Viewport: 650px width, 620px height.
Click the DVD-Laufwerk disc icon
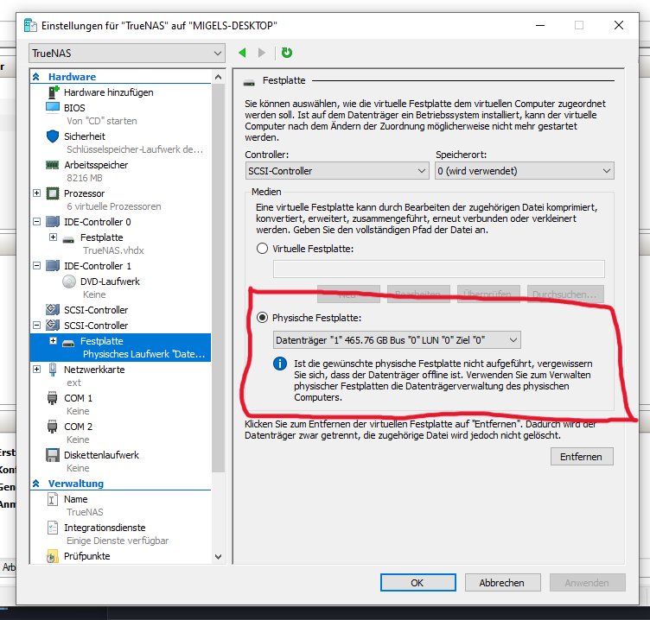click(x=69, y=282)
